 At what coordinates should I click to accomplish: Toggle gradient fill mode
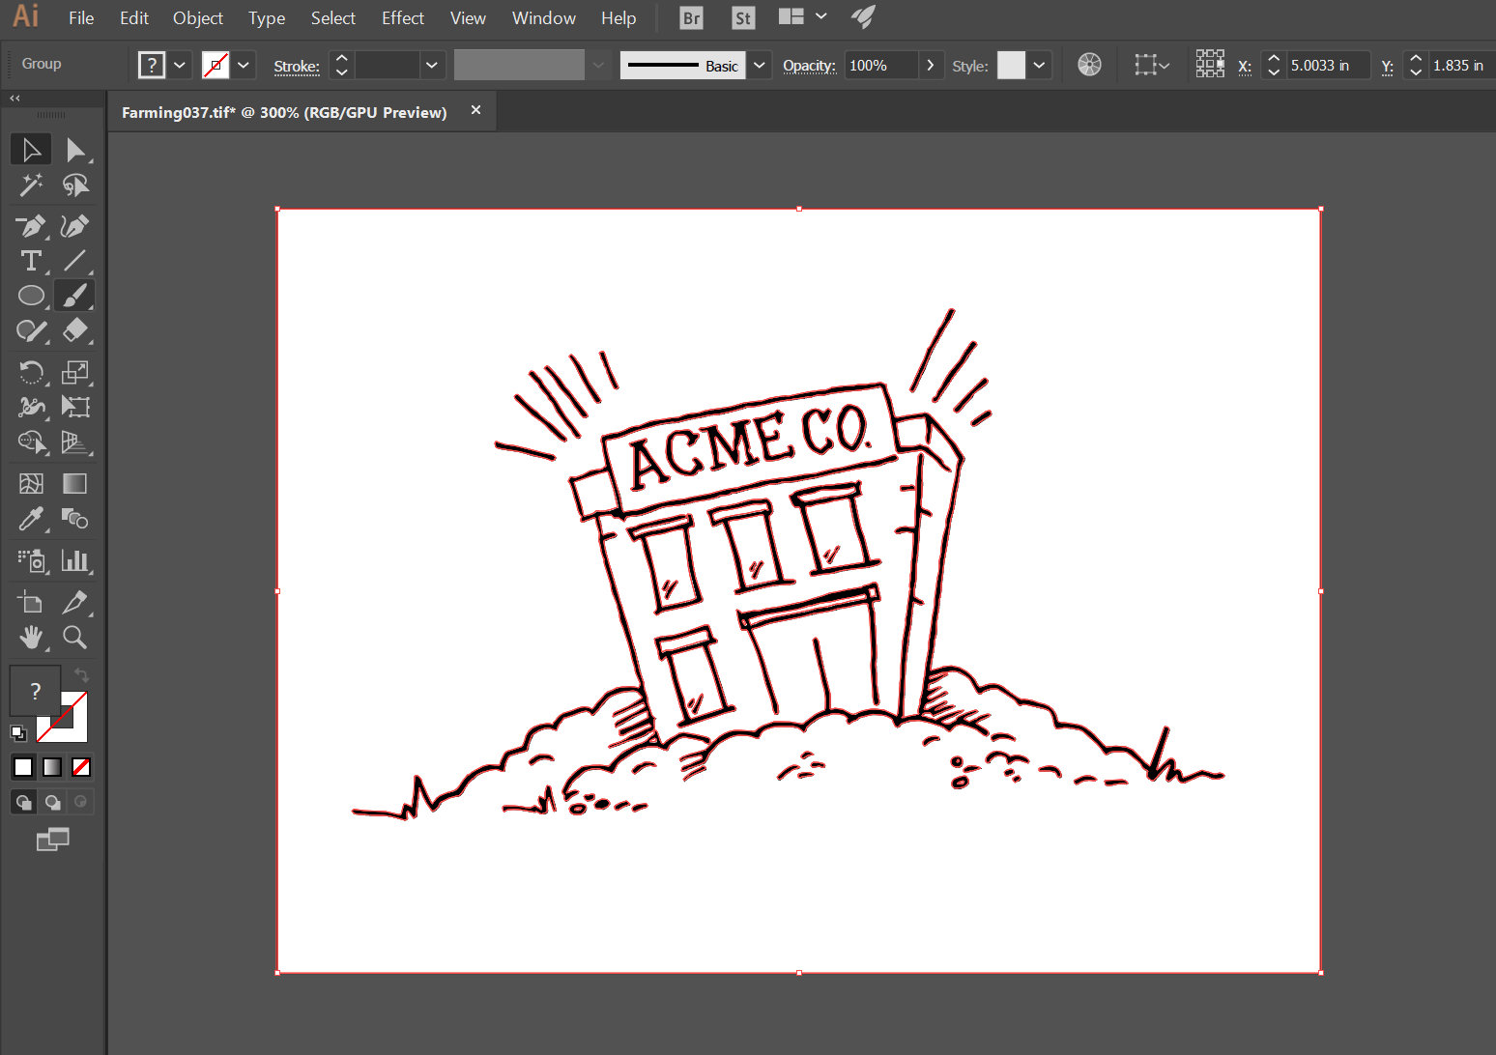(51, 766)
